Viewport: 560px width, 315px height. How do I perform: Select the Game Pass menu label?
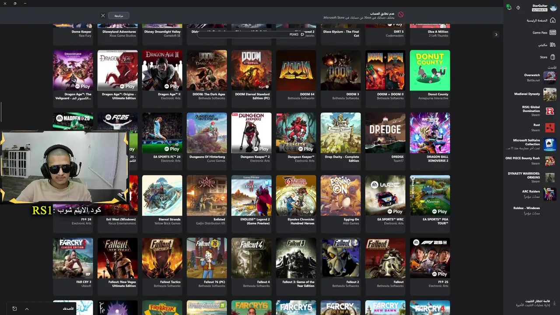[540, 32]
